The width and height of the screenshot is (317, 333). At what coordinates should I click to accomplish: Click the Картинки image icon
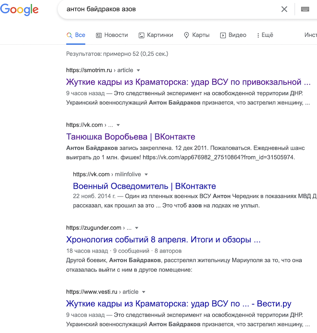click(142, 35)
